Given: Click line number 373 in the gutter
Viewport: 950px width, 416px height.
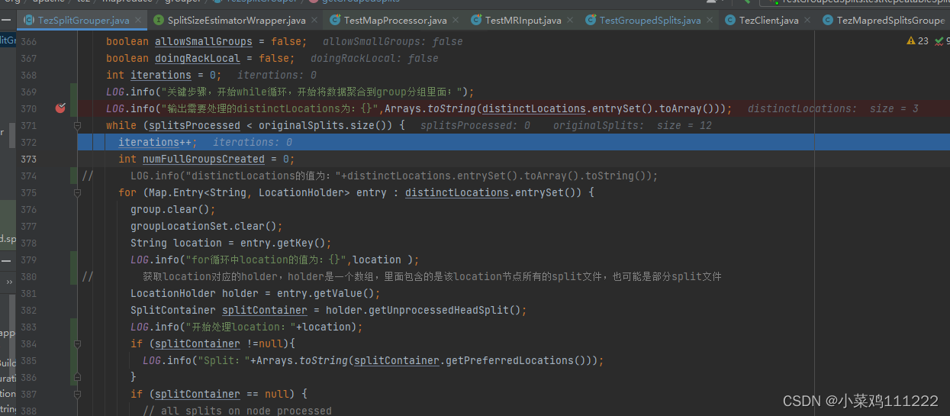Looking at the screenshot, I should 28,159.
